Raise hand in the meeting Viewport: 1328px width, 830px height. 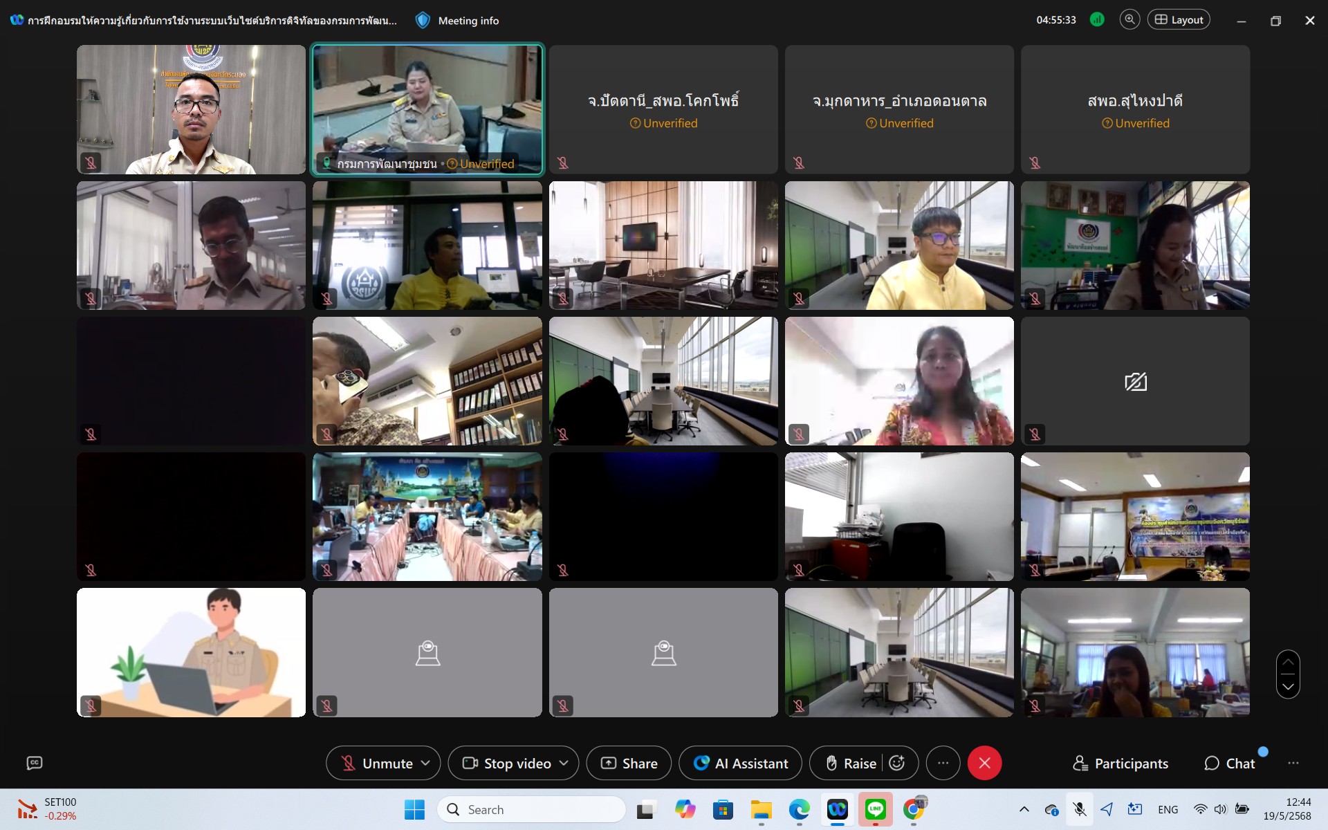(851, 763)
